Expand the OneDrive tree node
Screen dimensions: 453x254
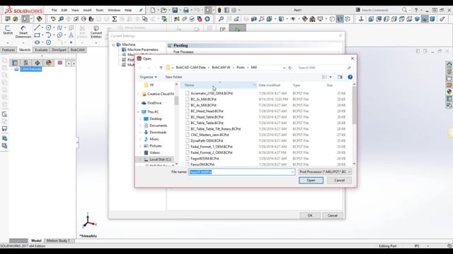(138, 103)
